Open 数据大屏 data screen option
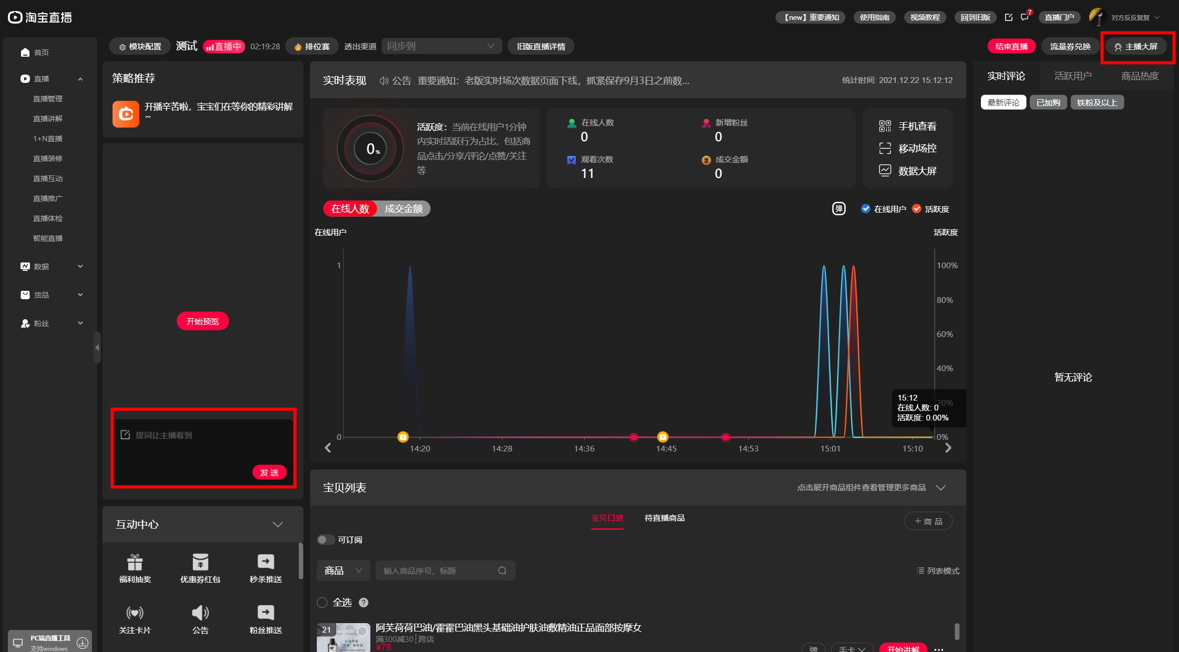 pyautogui.click(x=907, y=171)
